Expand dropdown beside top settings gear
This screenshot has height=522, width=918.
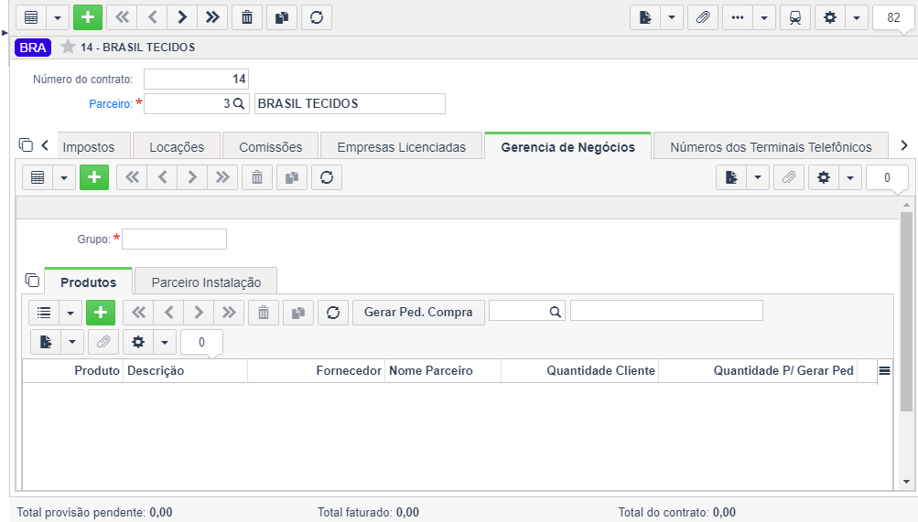[857, 17]
